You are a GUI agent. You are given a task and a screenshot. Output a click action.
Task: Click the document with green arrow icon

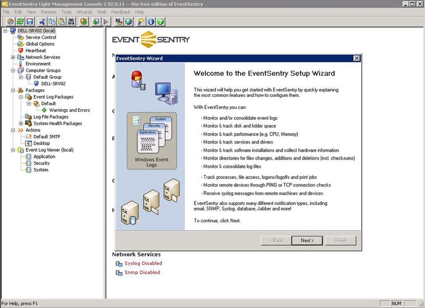[97, 21]
